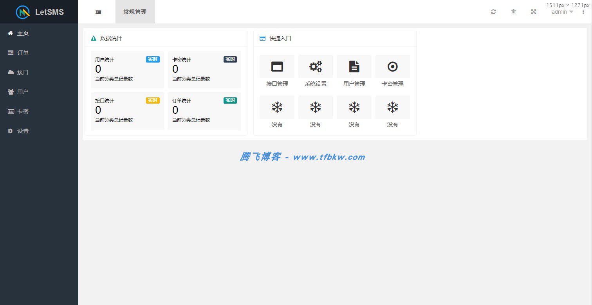Click the 卡密管理 shortcut label
592x305 pixels.
pos(393,84)
